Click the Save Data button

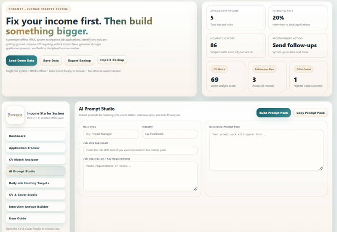pyautogui.click(x=51, y=61)
